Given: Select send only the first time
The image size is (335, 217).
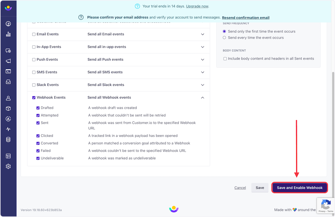Looking at the screenshot, I should (224, 32).
